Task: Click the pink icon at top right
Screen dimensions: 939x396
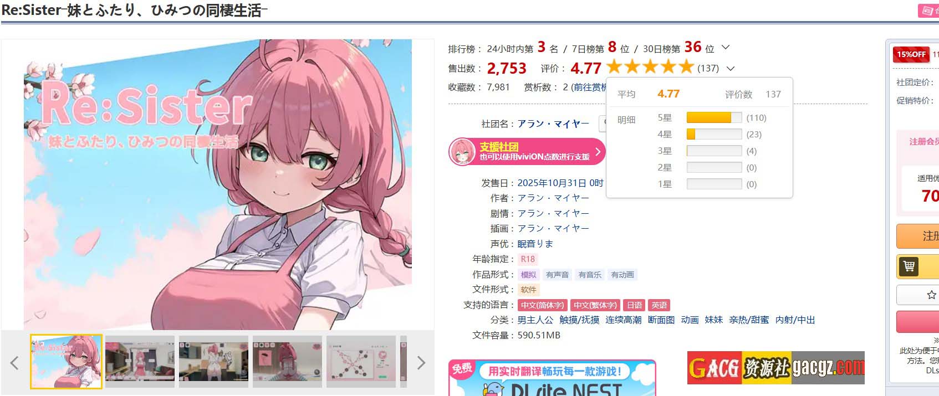Action: point(928,11)
